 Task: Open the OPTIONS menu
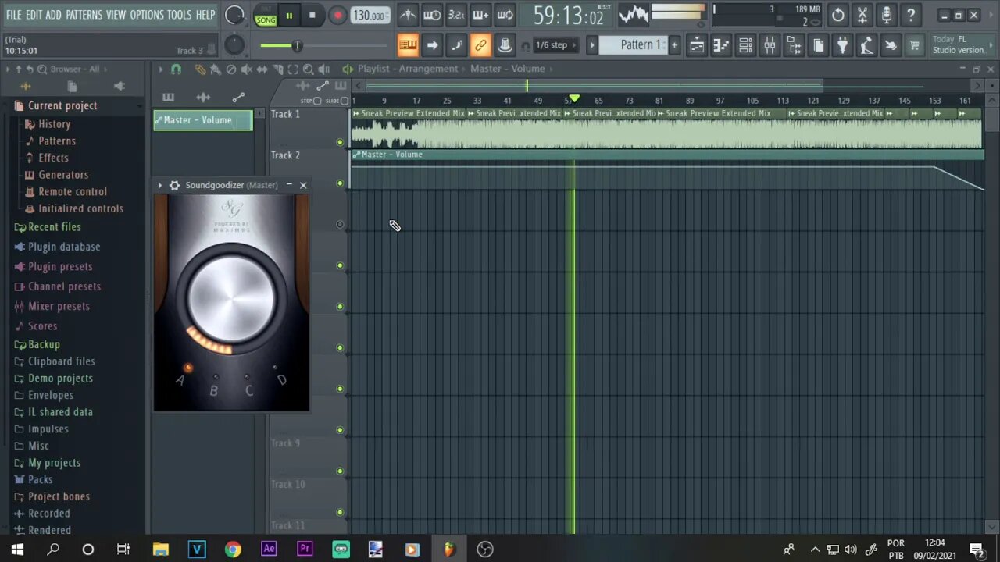tap(147, 15)
